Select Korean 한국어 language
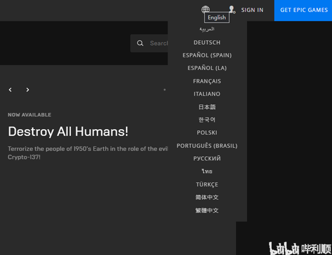332x255 pixels. pyautogui.click(x=207, y=120)
